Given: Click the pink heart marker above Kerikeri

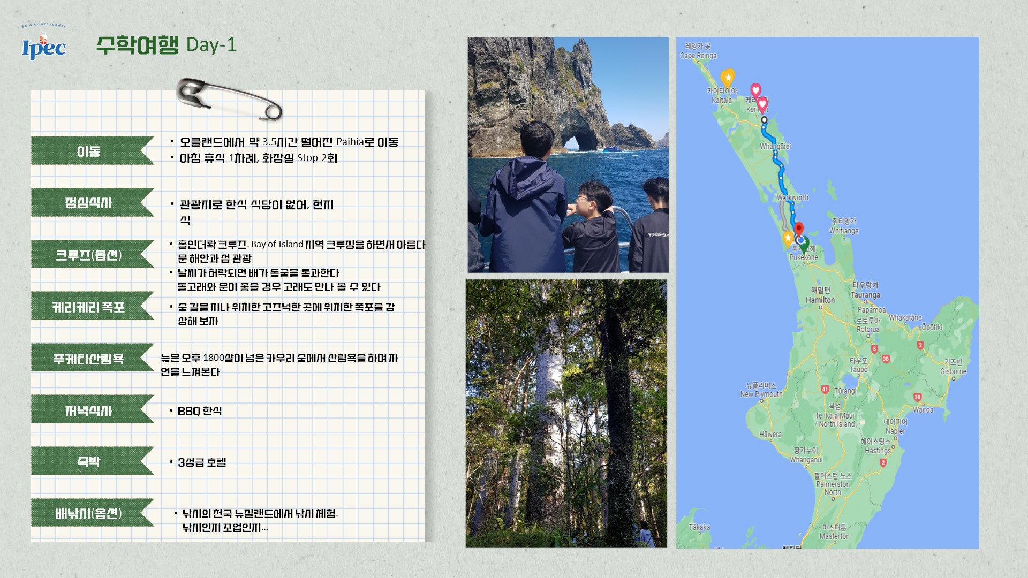Looking at the screenshot, I should tap(755, 91).
